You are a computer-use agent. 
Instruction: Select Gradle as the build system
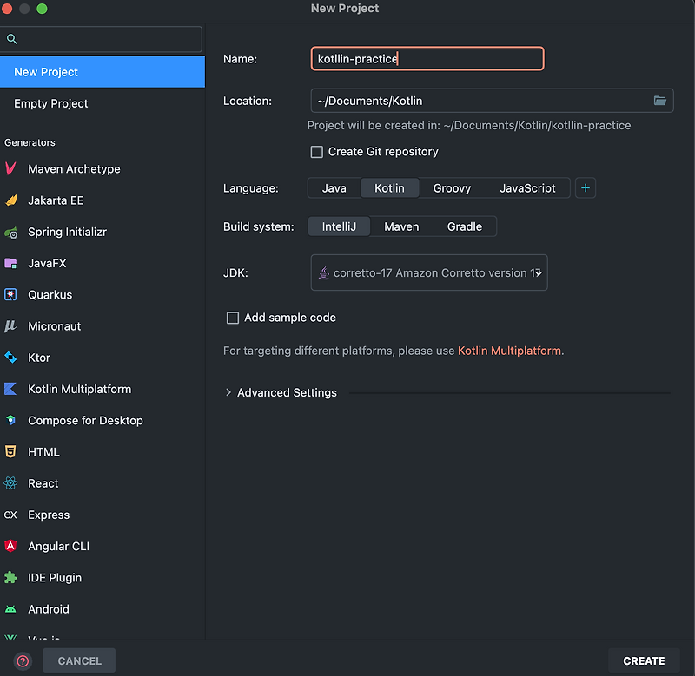pyautogui.click(x=464, y=226)
